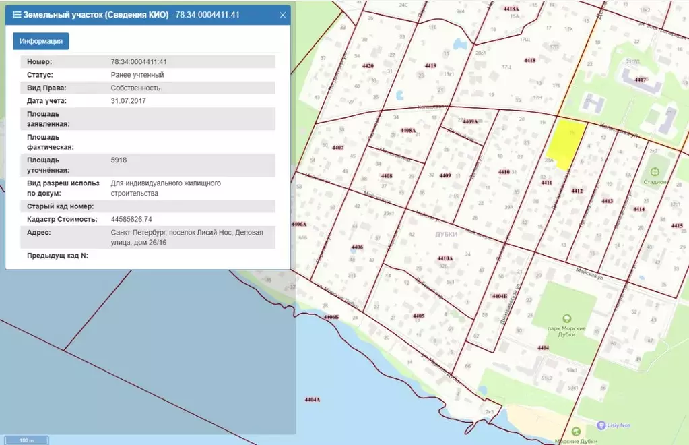
Task: Click the small blue pond near 4419
Action: (399, 95)
